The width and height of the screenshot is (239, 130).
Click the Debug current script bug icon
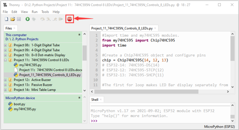(34, 19)
